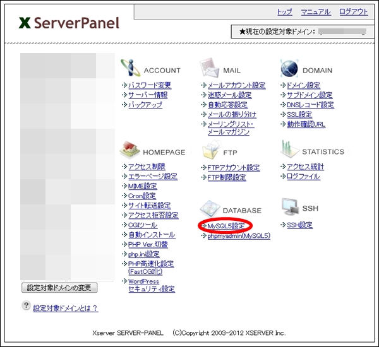This screenshot has height=347, width=379.
Task: Click the MAIL envelope icon
Action: (x=210, y=68)
